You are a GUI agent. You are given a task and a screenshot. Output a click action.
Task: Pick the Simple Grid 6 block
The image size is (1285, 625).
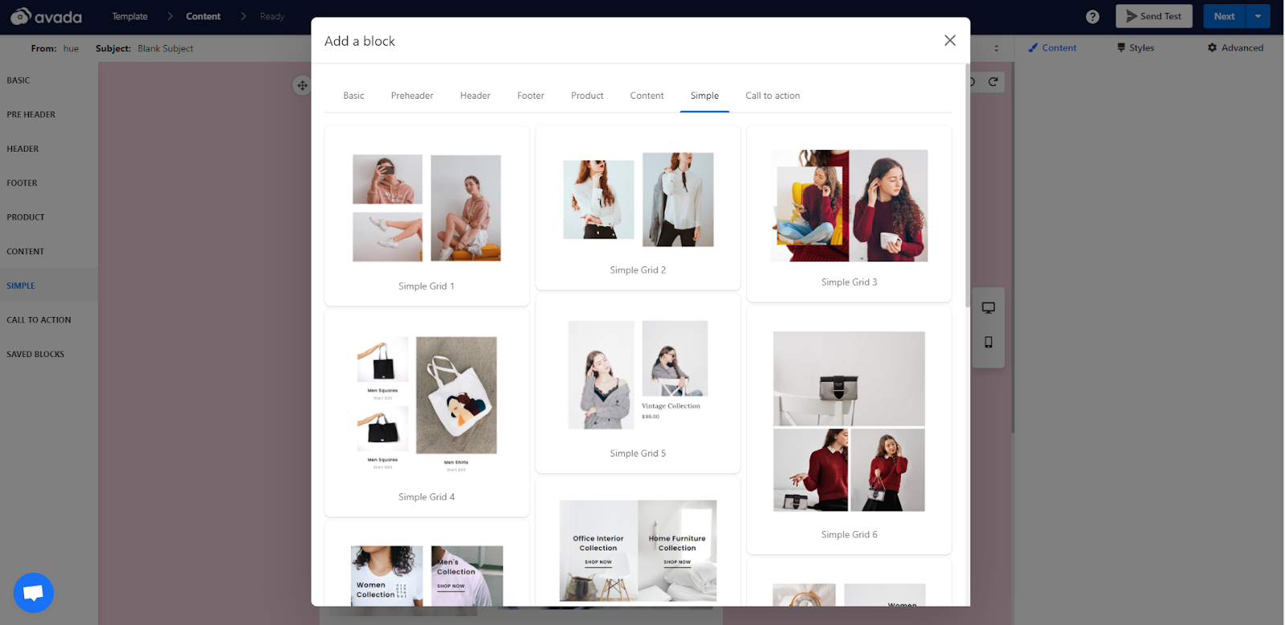849,429
